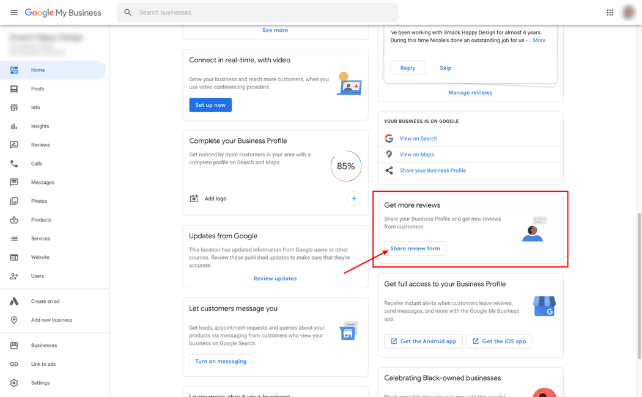Focus the Search businesses field
Image resolution: width=642 pixels, height=397 pixels.
click(263, 12)
